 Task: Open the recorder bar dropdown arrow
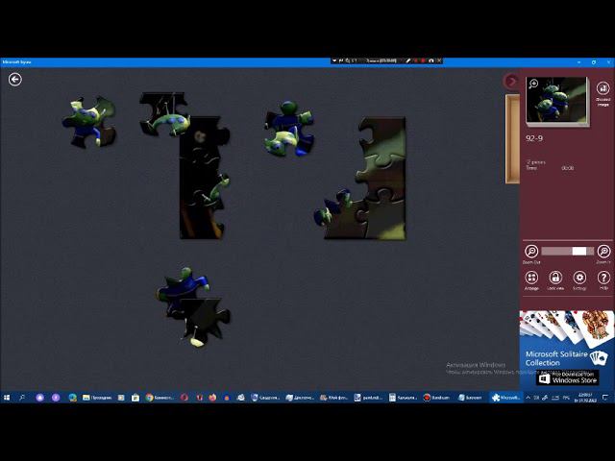coord(334,61)
